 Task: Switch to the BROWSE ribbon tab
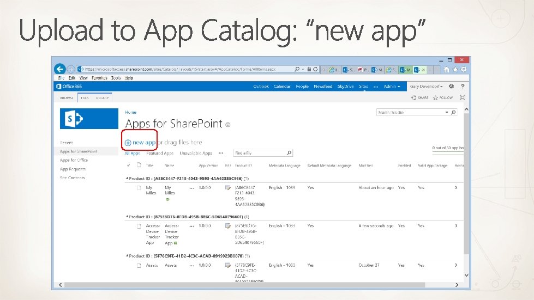pos(66,98)
